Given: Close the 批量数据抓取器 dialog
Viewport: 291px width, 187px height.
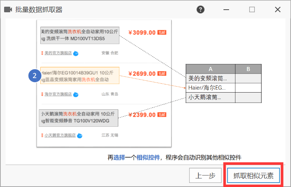Looking at the screenshot, I should (x=278, y=9).
